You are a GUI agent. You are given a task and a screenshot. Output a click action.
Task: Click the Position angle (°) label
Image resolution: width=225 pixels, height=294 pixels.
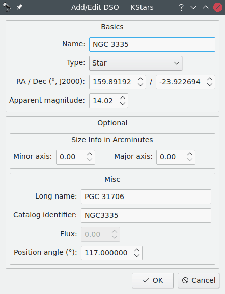(x=45, y=252)
